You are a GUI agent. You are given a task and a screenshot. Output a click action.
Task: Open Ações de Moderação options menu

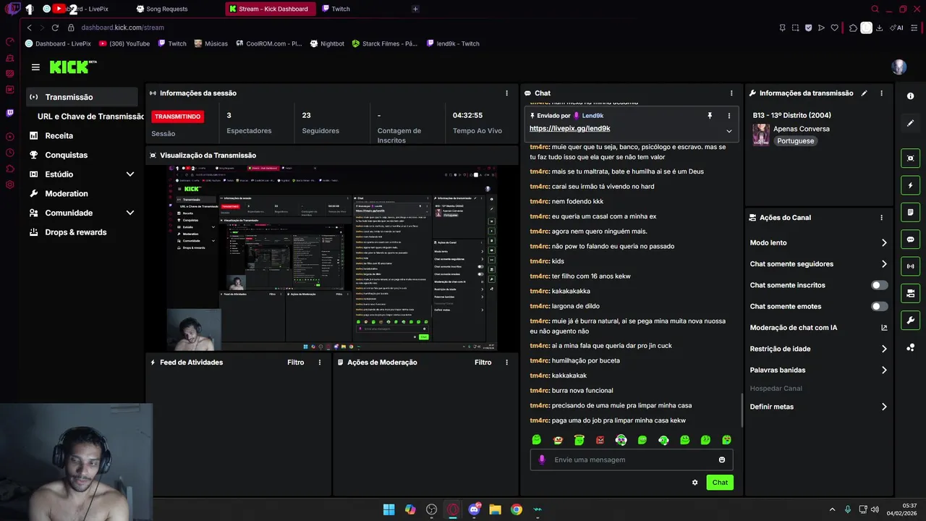pos(506,363)
